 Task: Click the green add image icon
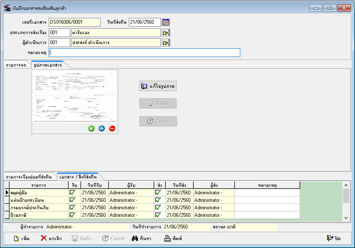point(91,129)
